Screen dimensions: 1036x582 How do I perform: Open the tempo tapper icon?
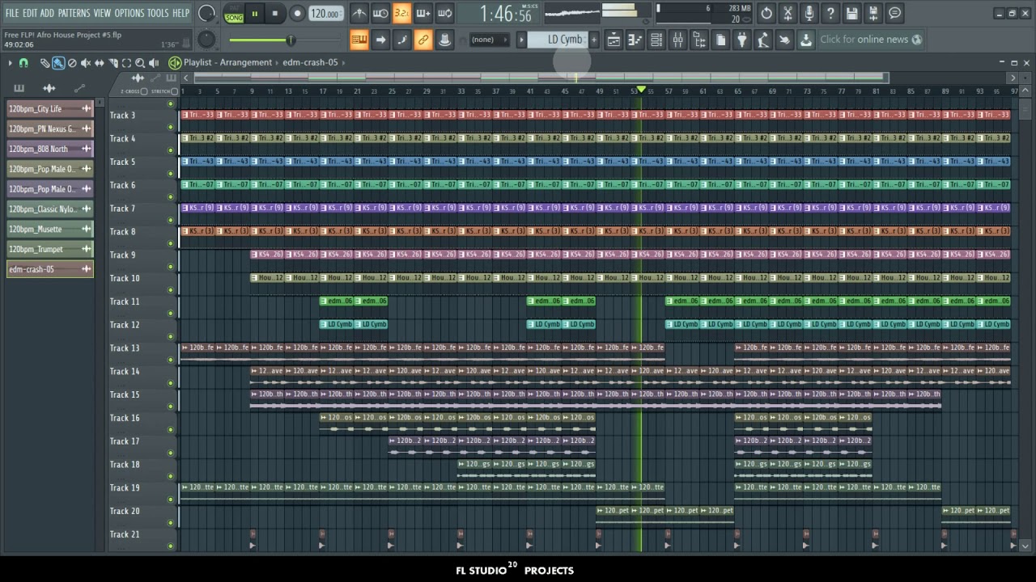coord(762,40)
